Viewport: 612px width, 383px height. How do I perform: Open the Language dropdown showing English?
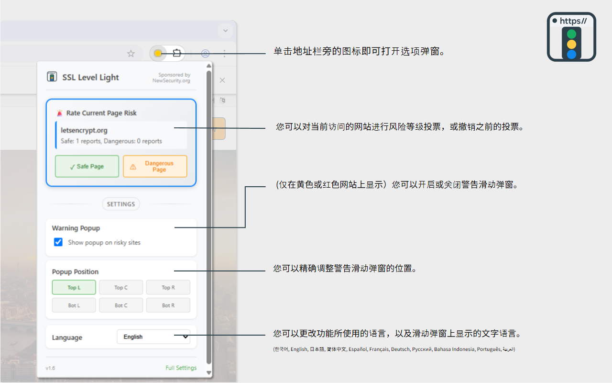[153, 337]
